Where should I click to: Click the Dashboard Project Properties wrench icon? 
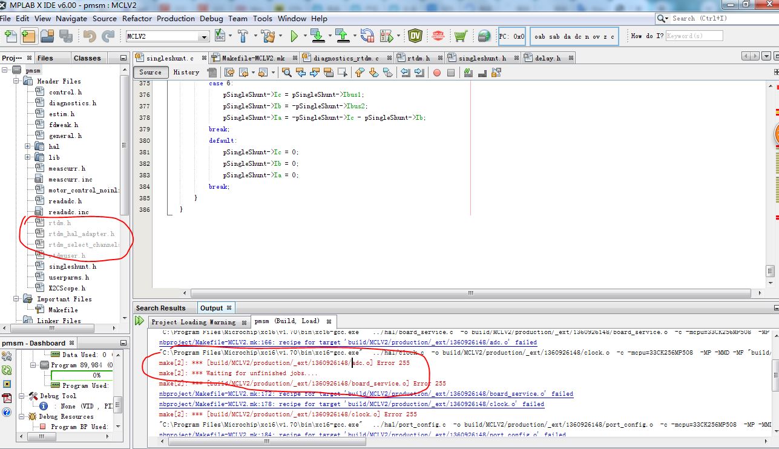7,356
